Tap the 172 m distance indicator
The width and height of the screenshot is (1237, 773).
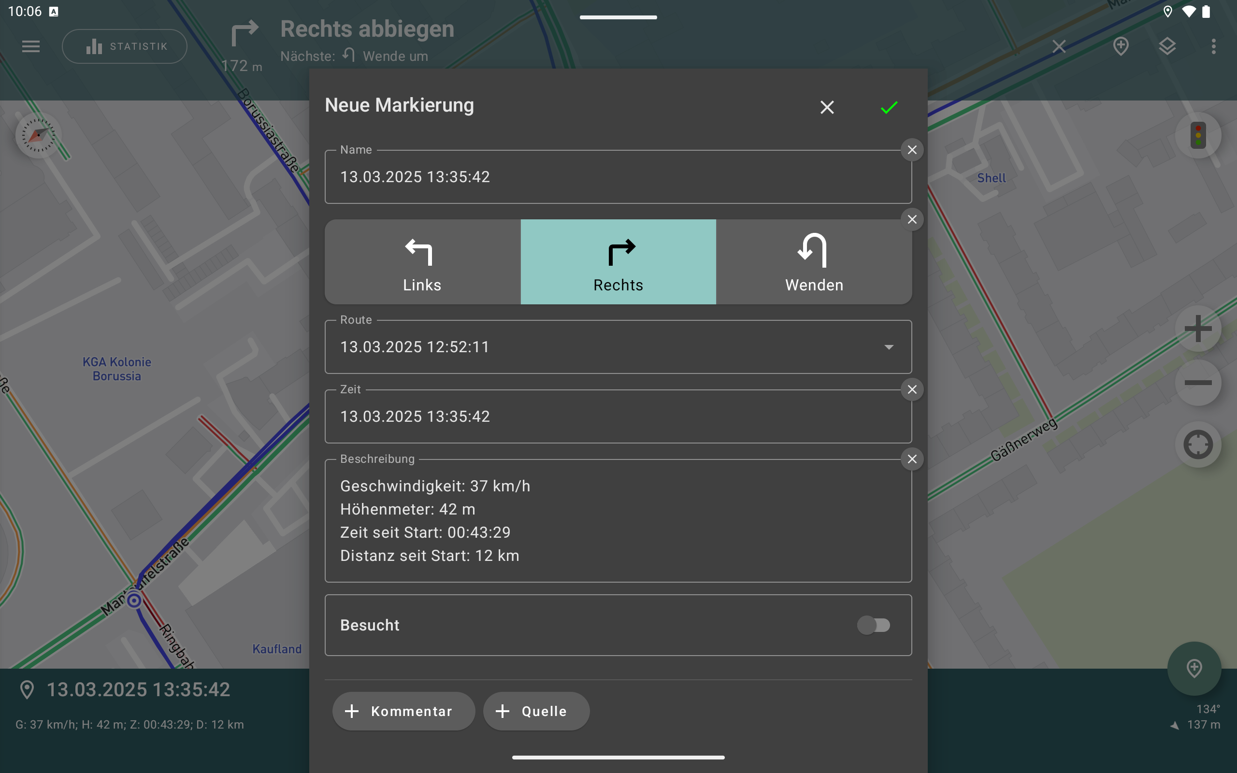242,66
